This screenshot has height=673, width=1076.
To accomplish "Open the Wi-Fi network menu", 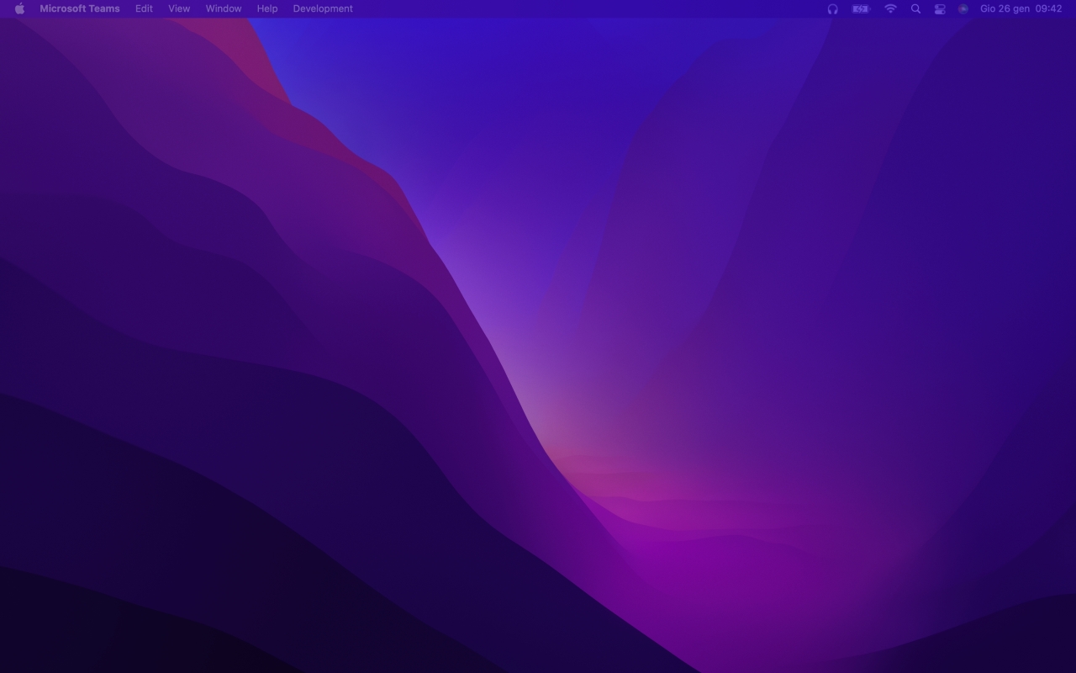I will (890, 8).
